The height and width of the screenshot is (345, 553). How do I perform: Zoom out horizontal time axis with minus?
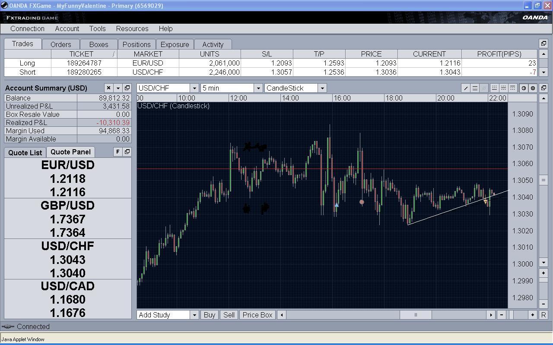[502, 315]
